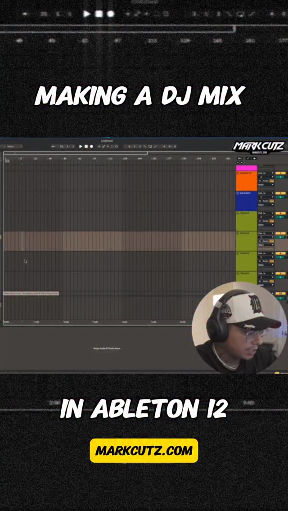Click blue track's green volume field
This screenshot has height=511, width=288.
pos(280,197)
